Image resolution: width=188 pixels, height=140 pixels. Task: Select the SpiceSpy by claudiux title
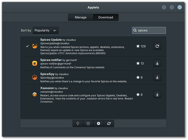(x=55, y=74)
